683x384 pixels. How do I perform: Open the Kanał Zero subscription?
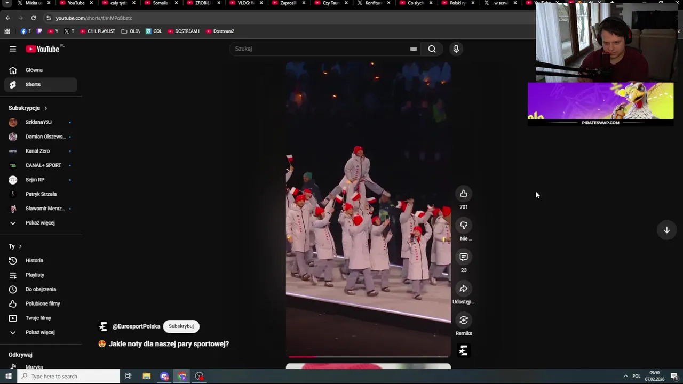point(41,151)
